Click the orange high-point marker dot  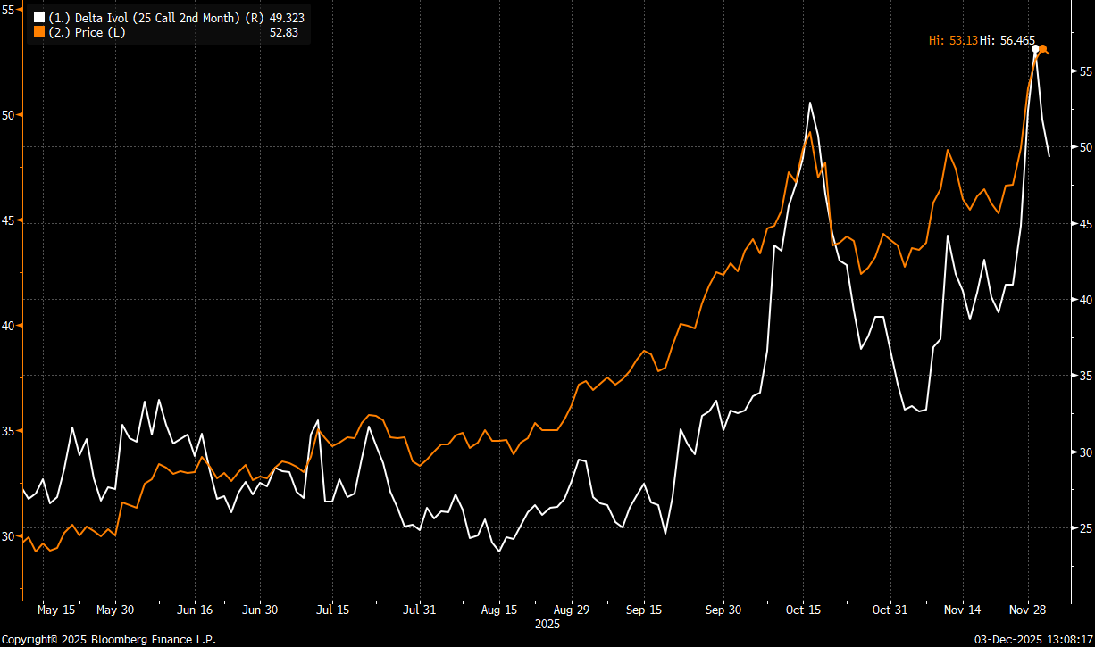(x=1042, y=48)
